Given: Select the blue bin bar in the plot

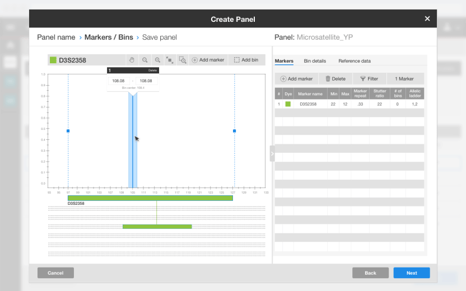Looking at the screenshot, I should [133, 139].
